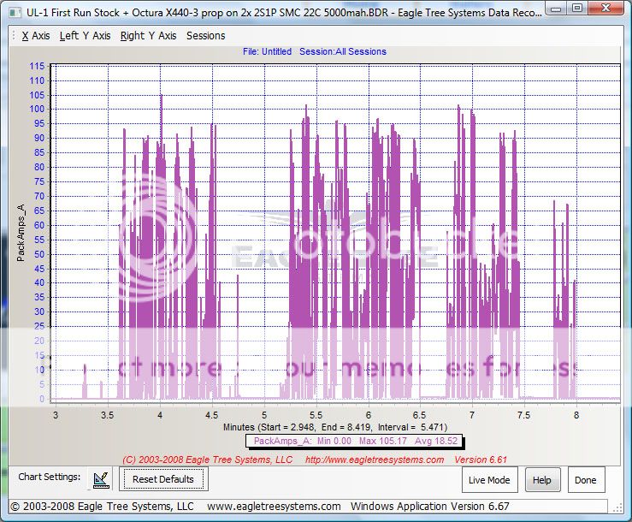Open the X Axis menu
Viewport: 632px width, 522px height.
(x=35, y=36)
